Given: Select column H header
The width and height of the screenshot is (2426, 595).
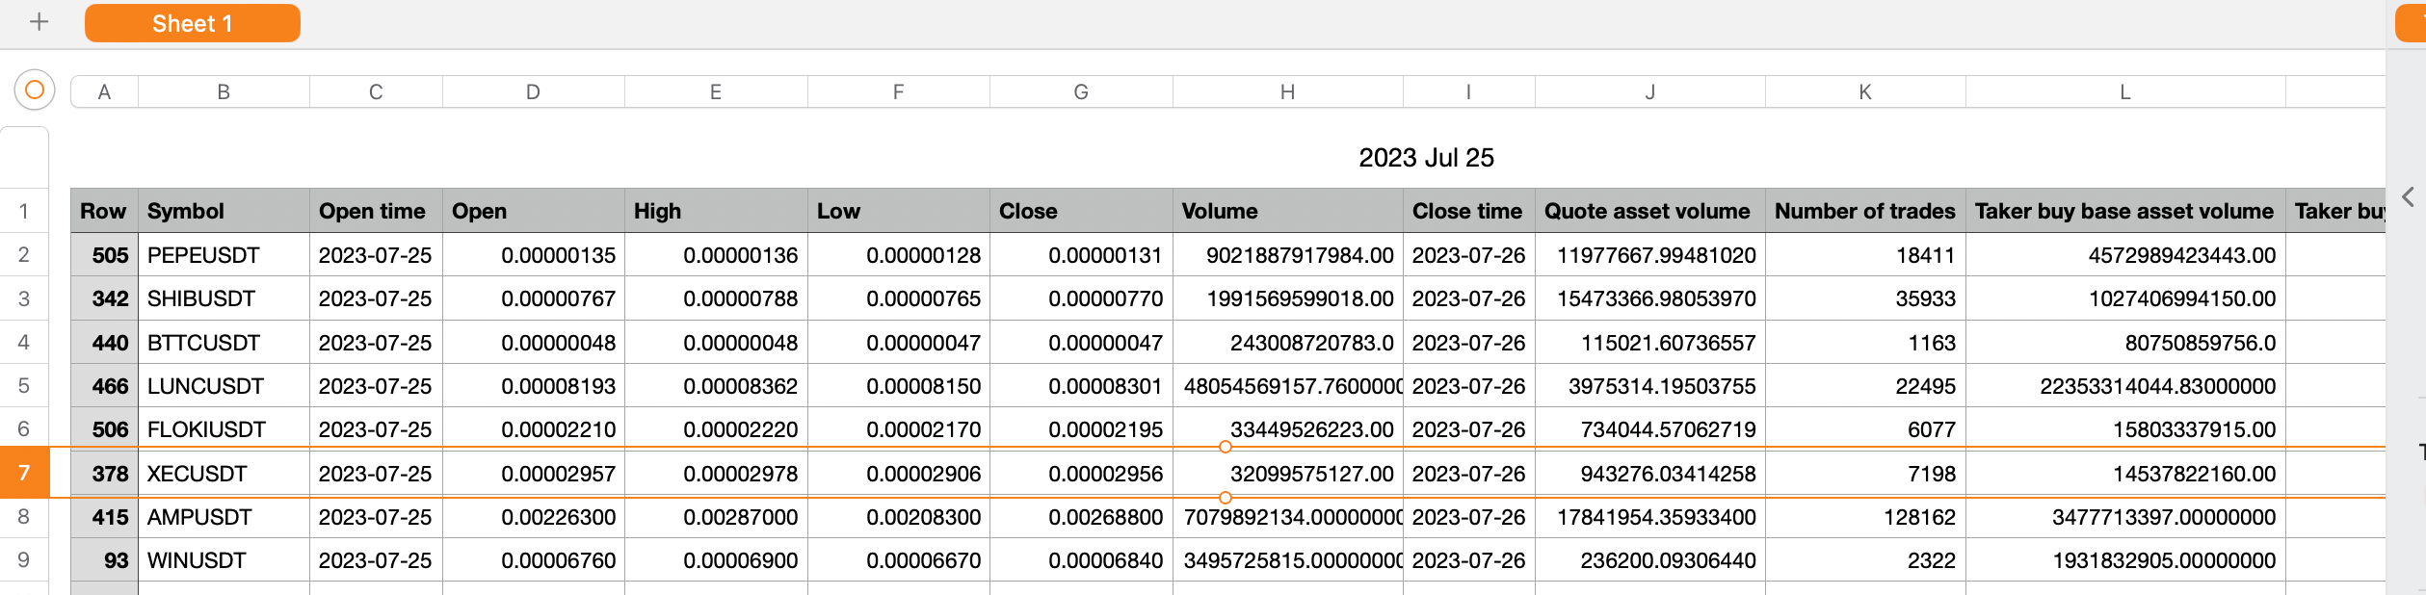Looking at the screenshot, I should pyautogui.click(x=1287, y=92).
